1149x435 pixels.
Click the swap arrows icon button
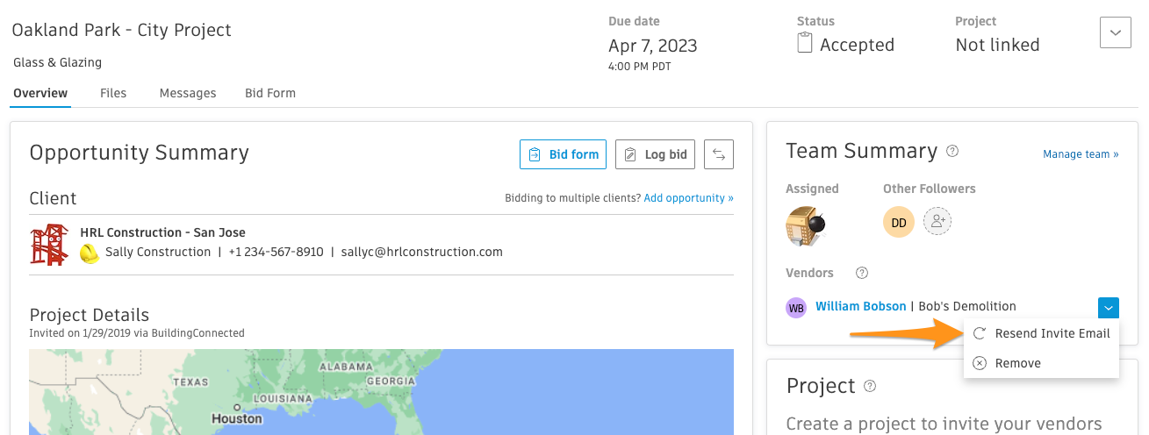point(719,154)
